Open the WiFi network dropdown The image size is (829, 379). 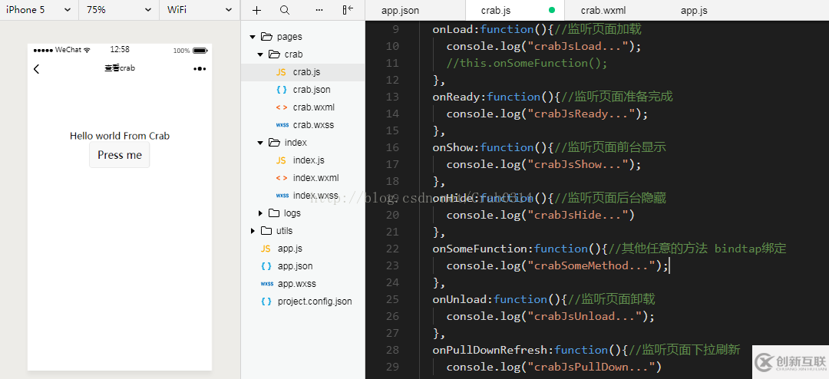[x=200, y=10]
